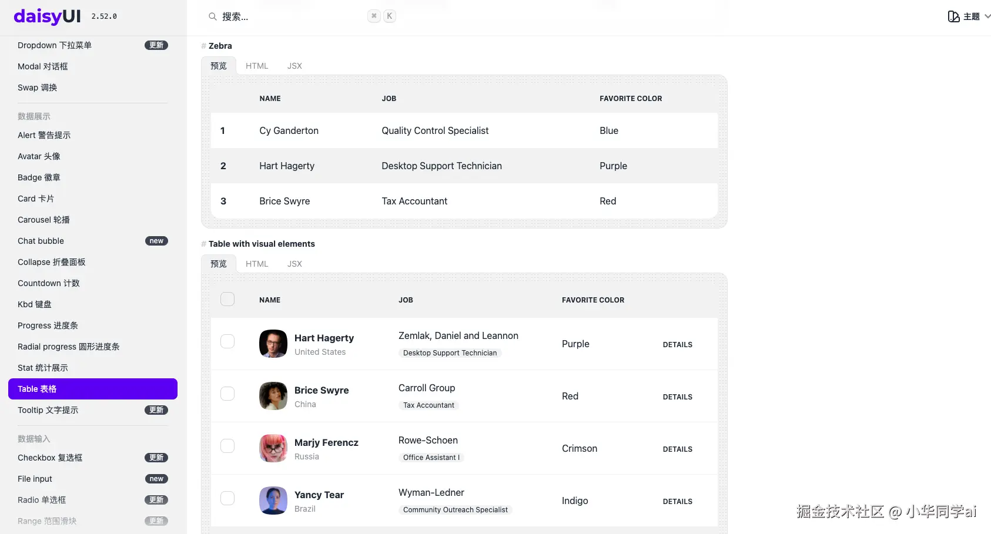Screen dimensions: 991x534
Task: Open the theme dropdown chevron
Action: (x=987, y=16)
